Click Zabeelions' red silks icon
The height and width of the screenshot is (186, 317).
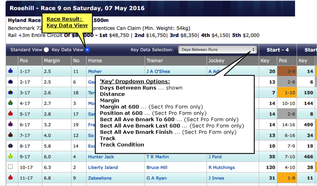[11, 178]
